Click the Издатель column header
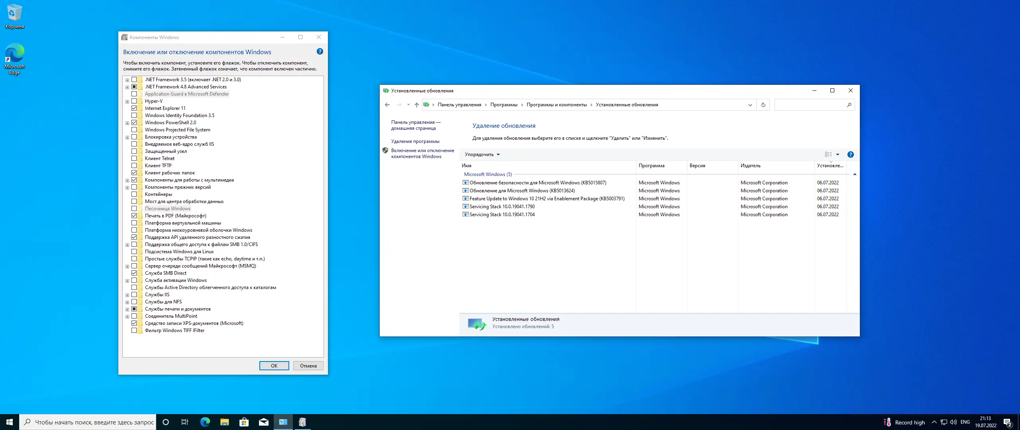 [x=750, y=166]
